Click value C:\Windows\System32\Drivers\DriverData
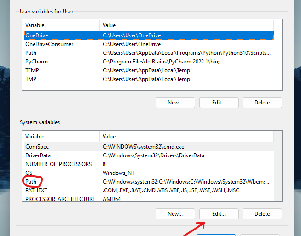This screenshot has width=301, height=236. coord(153,155)
